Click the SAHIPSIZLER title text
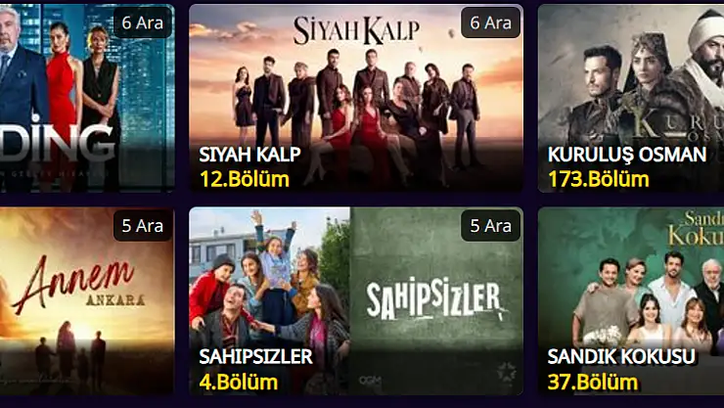Viewport: 724px width, 408px height. [255, 357]
